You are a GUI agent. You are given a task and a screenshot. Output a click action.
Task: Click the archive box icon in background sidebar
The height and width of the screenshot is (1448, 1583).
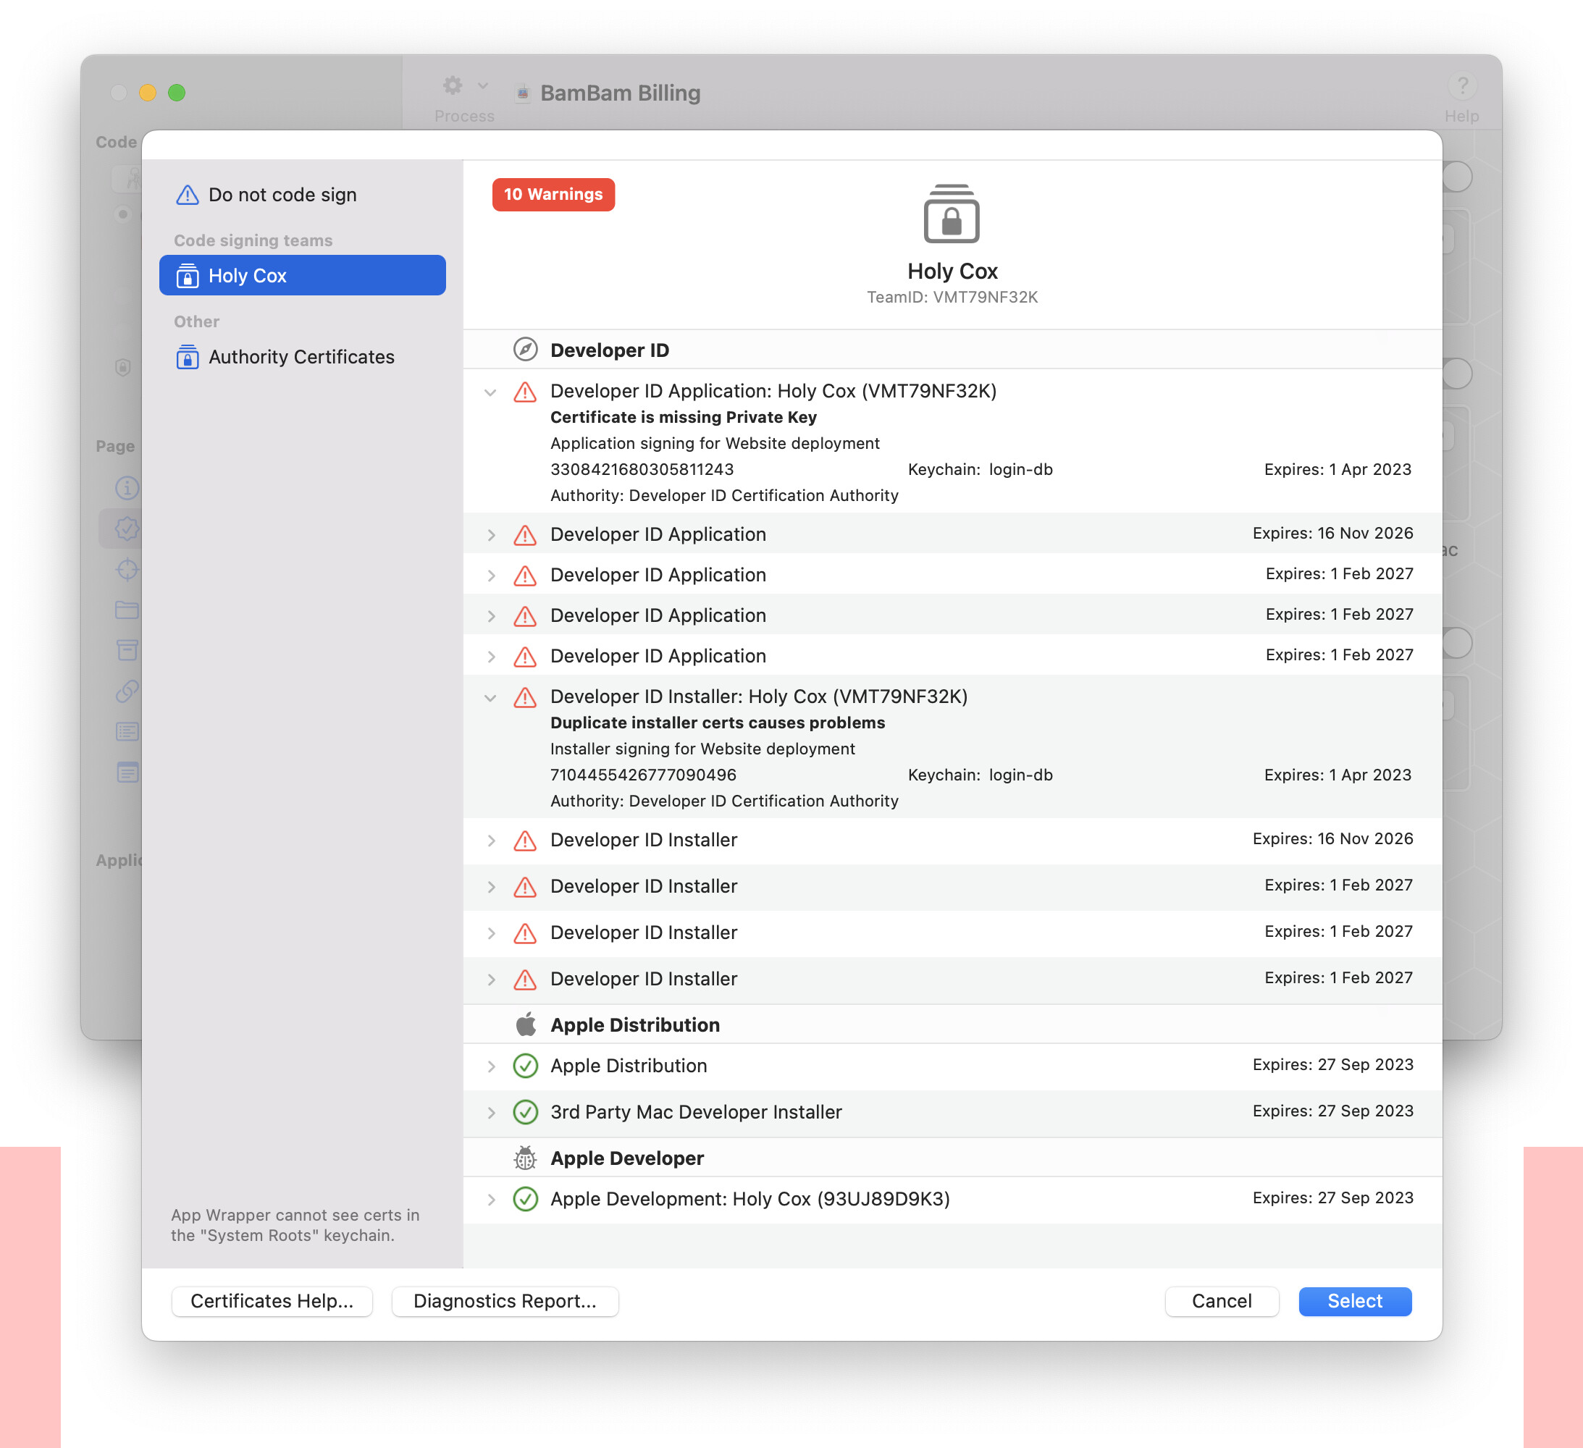tap(127, 650)
